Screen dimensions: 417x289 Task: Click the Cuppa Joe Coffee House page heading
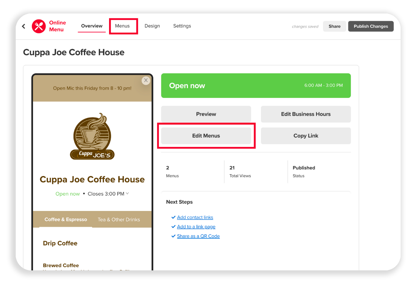[74, 52]
